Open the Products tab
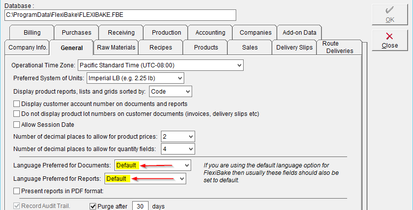413x210 pixels. click(206, 48)
